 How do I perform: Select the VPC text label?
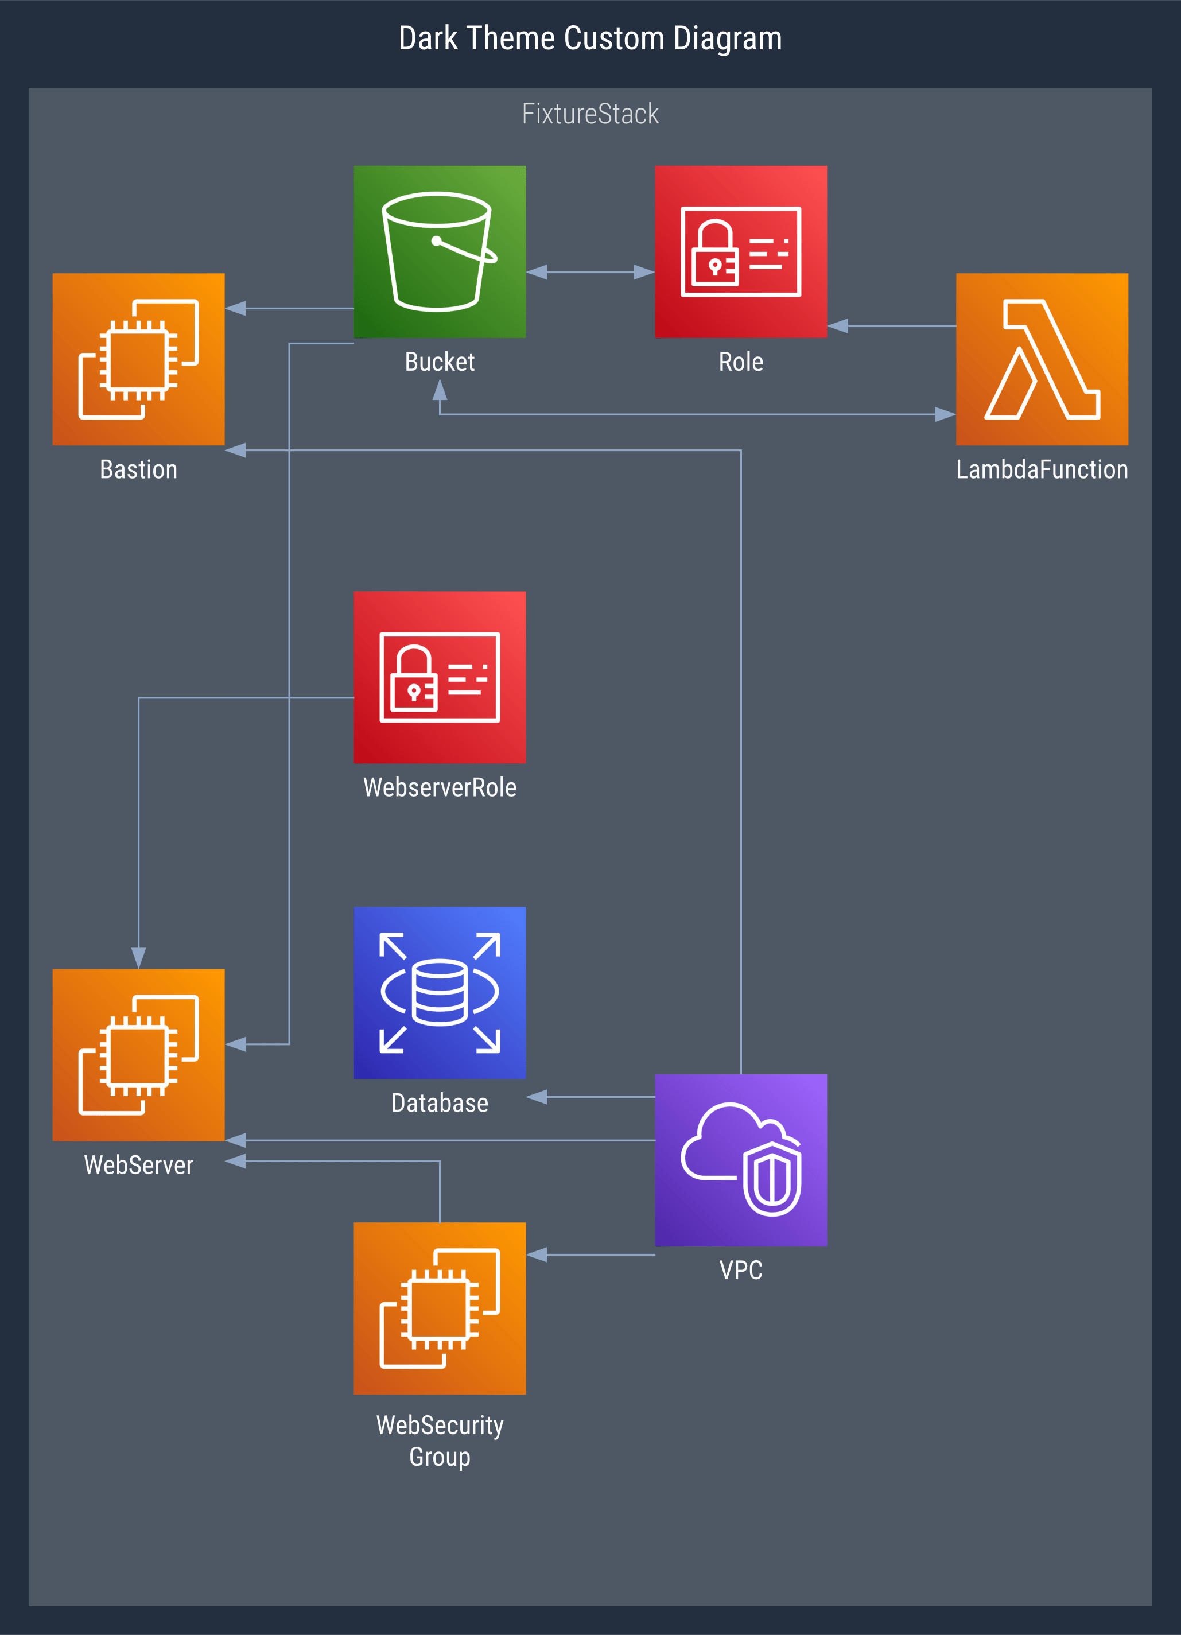point(740,1270)
